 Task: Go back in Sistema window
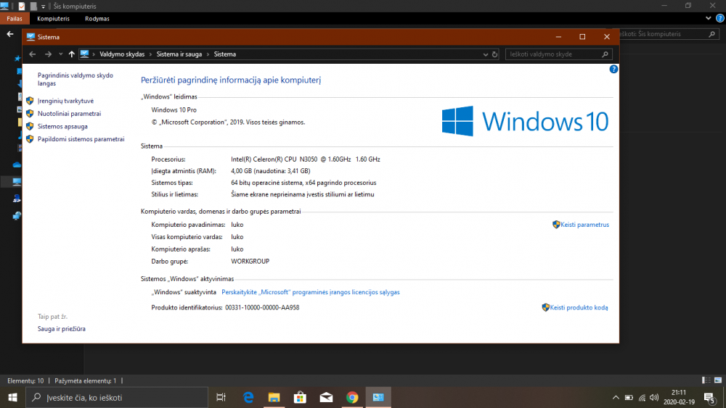[33, 54]
